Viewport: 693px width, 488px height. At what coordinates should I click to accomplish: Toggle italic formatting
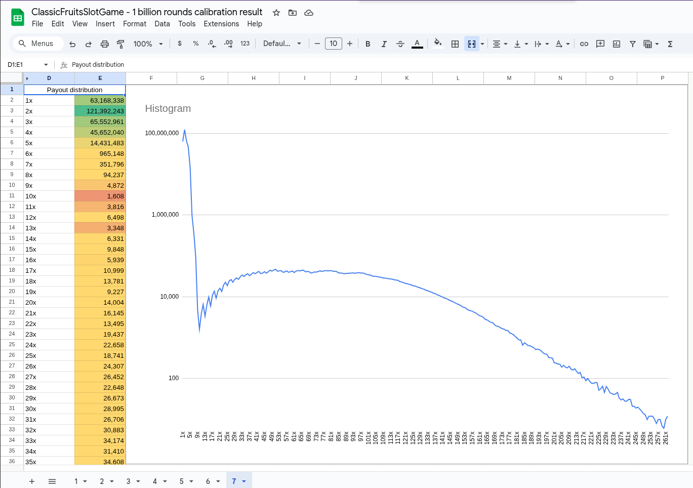click(384, 44)
